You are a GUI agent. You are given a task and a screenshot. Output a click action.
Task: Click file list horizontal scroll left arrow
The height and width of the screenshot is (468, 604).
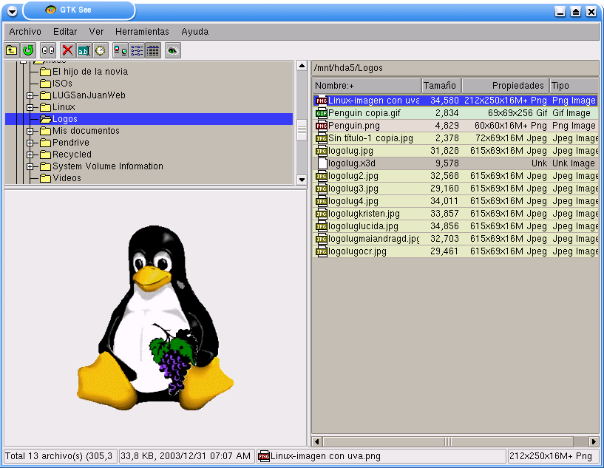click(x=317, y=441)
